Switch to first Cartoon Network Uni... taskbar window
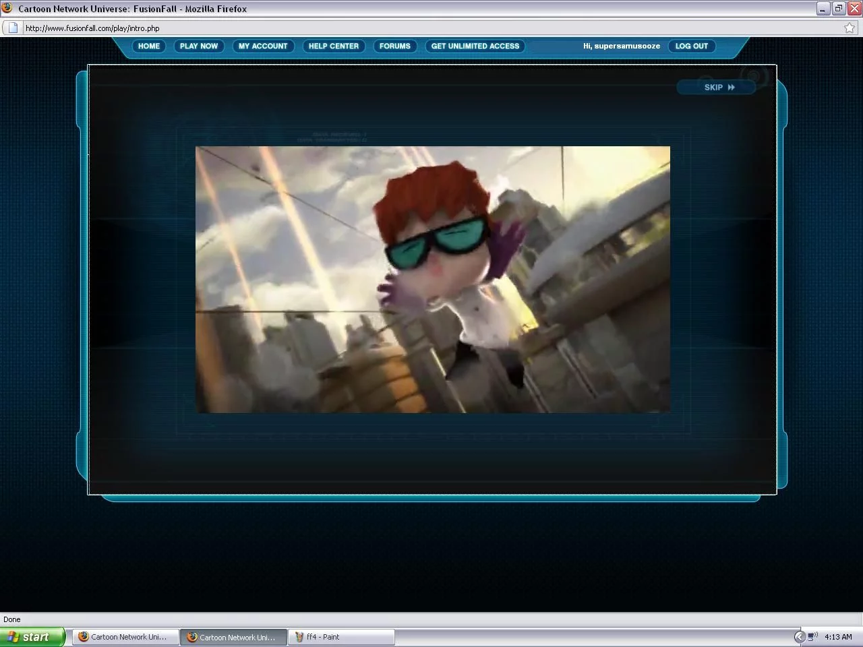The height and width of the screenshot is (647, 863). (126, 637)
